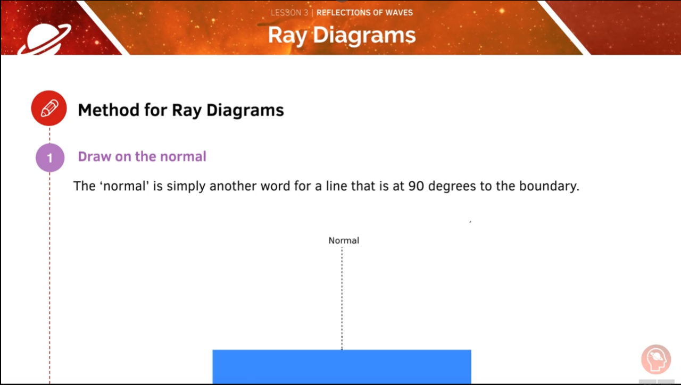Expand the Method for Ray Diagrams section
The width and height of the screenshot is (681, 385).
click(x=181, y=110)
